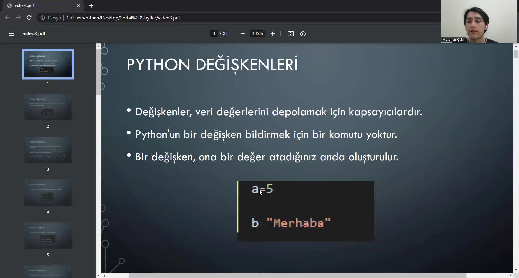Open site info icon next to Dosya
Viewport: 519px width, 278px height.
(x=43, y=18)
